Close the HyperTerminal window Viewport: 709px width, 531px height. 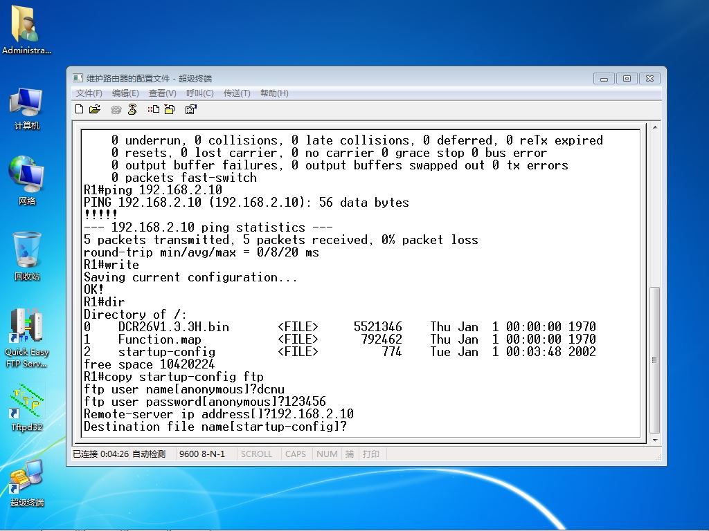point(649,79)
